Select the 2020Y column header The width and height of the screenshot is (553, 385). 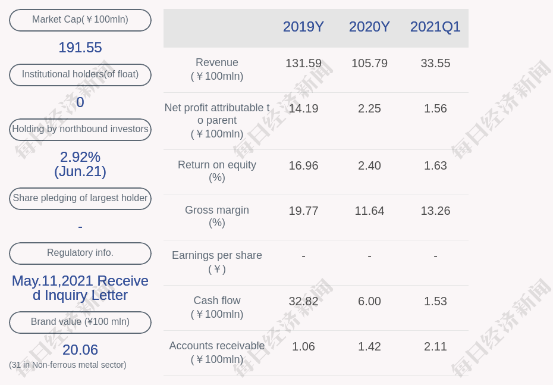(x=369, y=27)
